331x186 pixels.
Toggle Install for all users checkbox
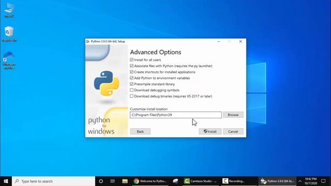click(132, 60)
